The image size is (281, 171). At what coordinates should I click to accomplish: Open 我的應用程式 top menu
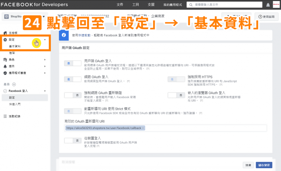pos(173,5)
